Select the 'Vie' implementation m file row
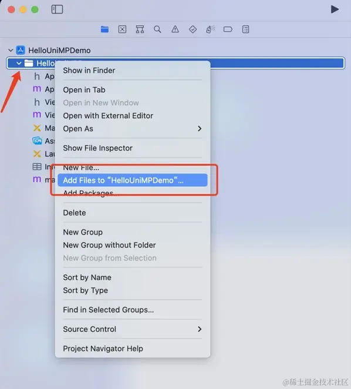 43,115
